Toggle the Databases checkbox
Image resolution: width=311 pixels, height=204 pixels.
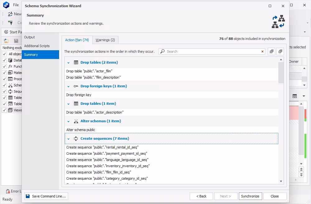click(x=4, y=60)
